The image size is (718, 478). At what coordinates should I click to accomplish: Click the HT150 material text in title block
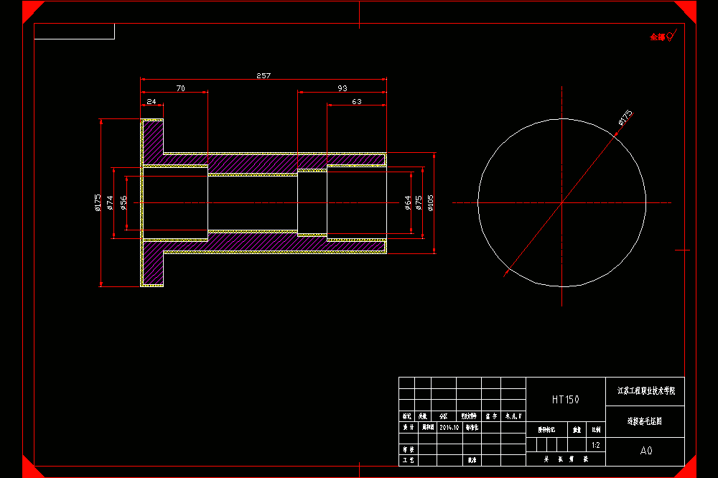pos(566,400)
